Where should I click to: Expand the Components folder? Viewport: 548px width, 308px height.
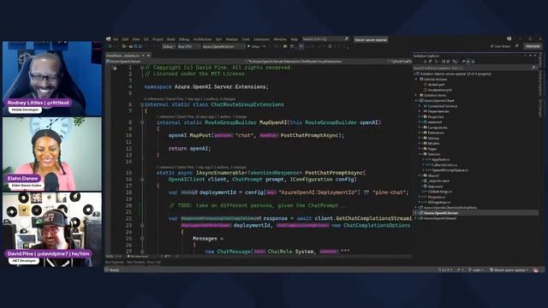[420, 127]
